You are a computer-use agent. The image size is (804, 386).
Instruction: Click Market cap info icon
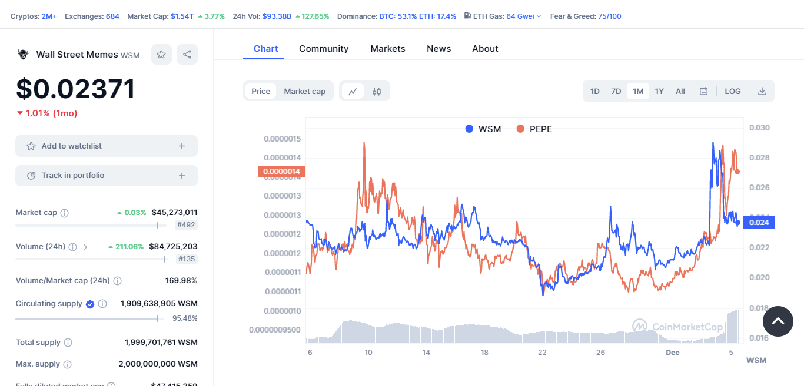(x=65, y=213)
